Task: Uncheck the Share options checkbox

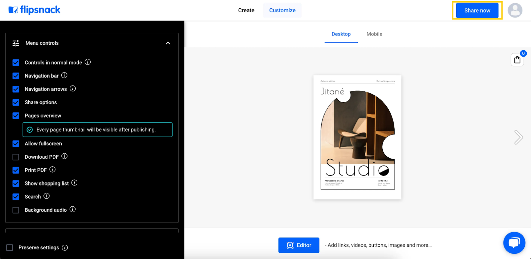Action: tap(16, 102)
